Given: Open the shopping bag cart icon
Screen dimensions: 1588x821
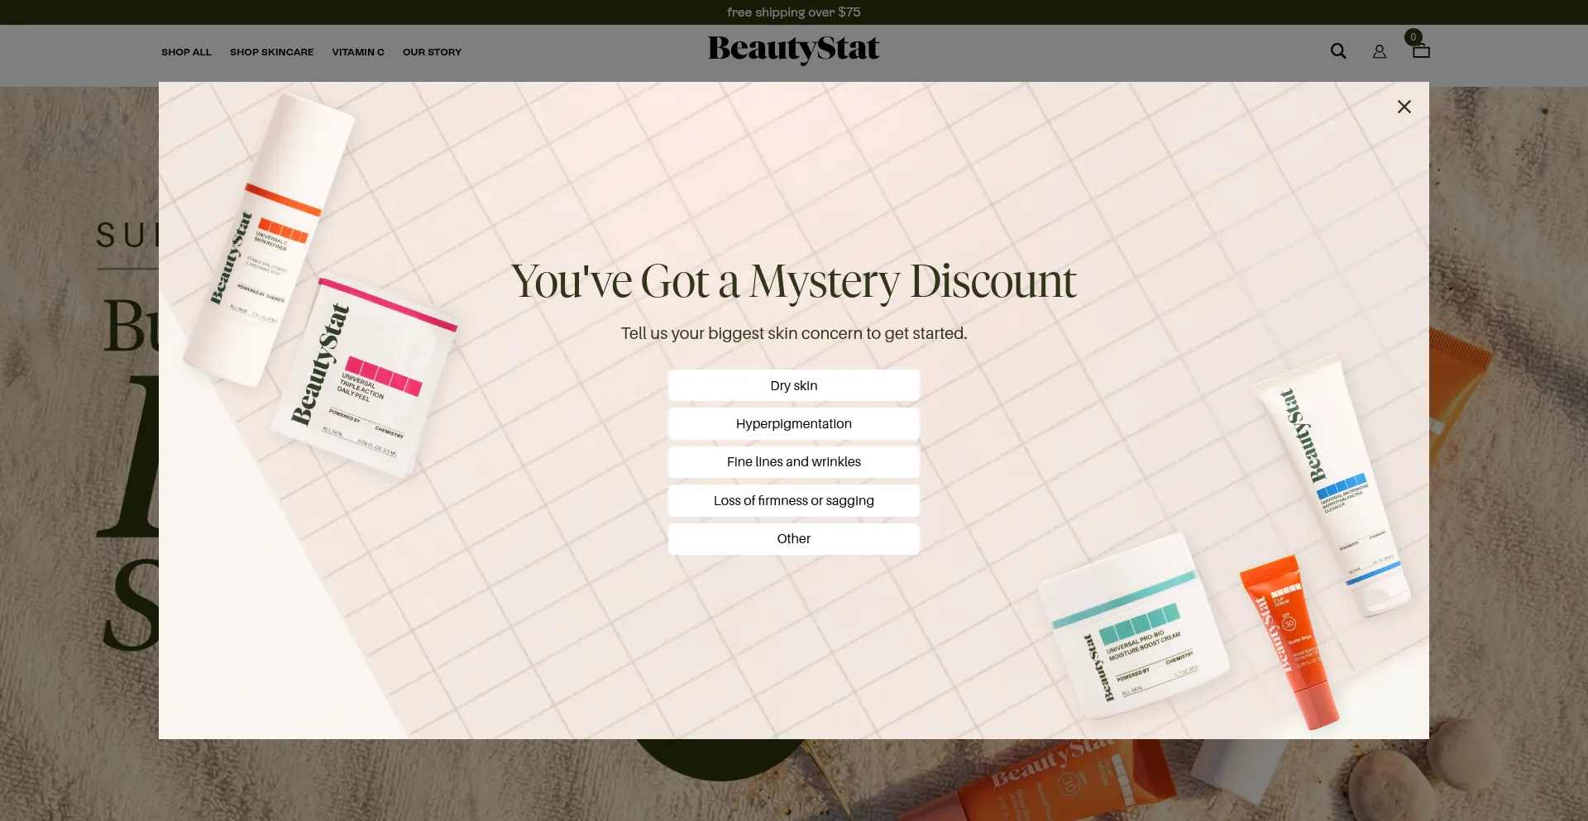Looking at the screenshot, I should point(1421,51).
